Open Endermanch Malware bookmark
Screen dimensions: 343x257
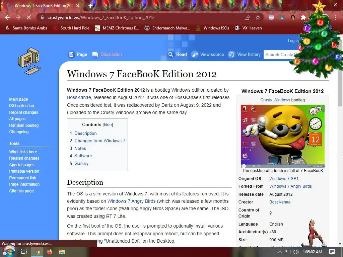click(x=167, y=28)
